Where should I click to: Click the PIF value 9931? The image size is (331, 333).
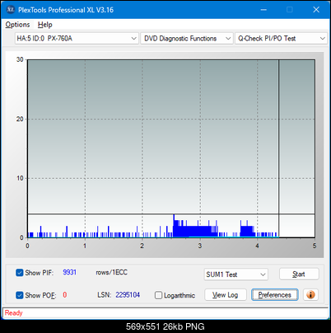[70, 272]
